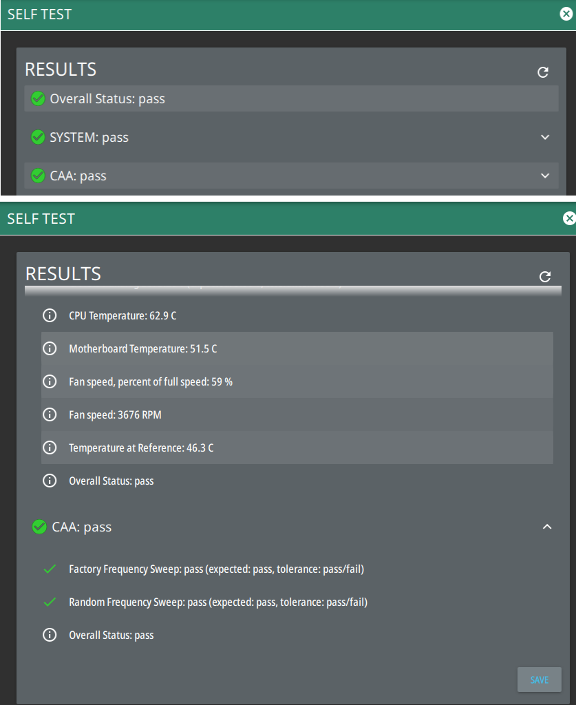
Task: Select the Random Frequency Sweep result text
Action: pyautogui.click(x=218, y=602)
